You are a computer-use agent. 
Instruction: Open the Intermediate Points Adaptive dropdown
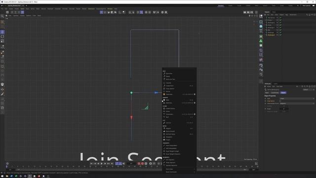297,103
